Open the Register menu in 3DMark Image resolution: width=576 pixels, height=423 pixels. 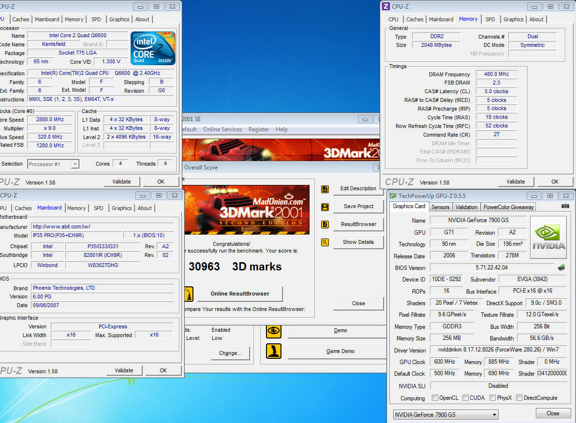(x=259, y=129)
